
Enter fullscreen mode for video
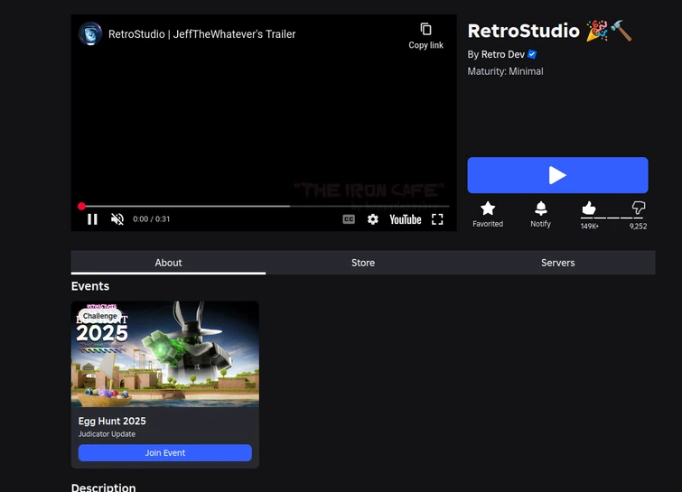[437, 219]
